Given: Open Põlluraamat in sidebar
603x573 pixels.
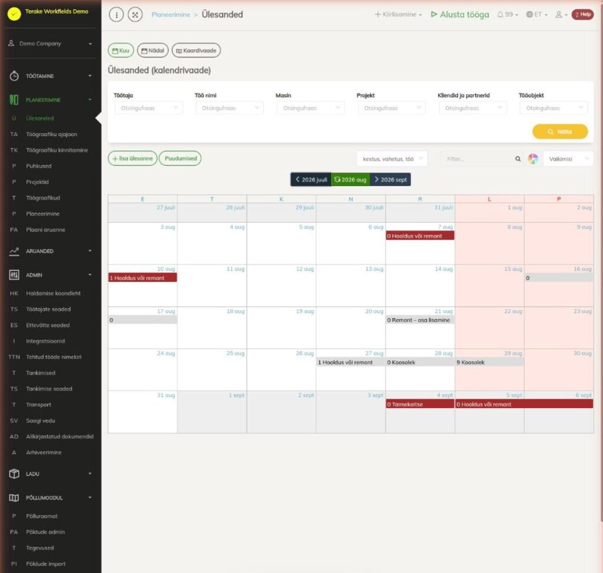Looking at the screenshot, I should click(x=42, y=516).
